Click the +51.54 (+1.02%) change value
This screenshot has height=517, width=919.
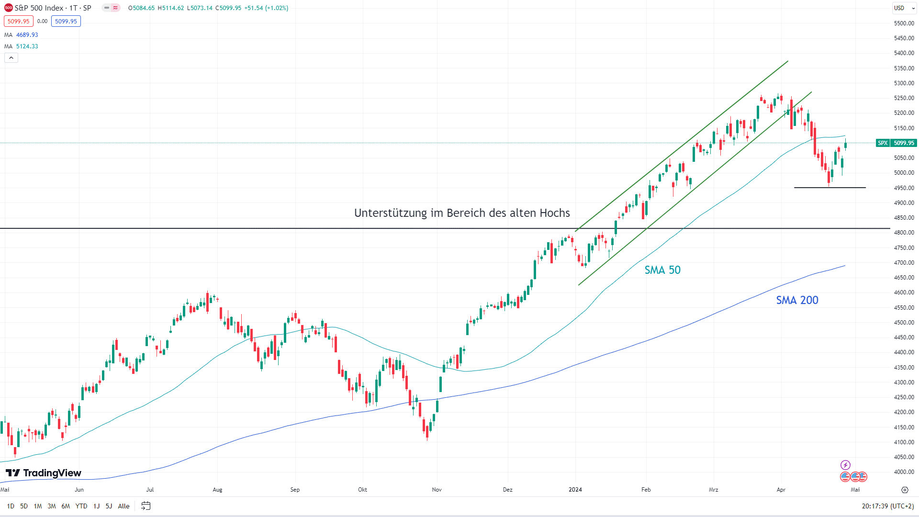[x=266, y=8]
